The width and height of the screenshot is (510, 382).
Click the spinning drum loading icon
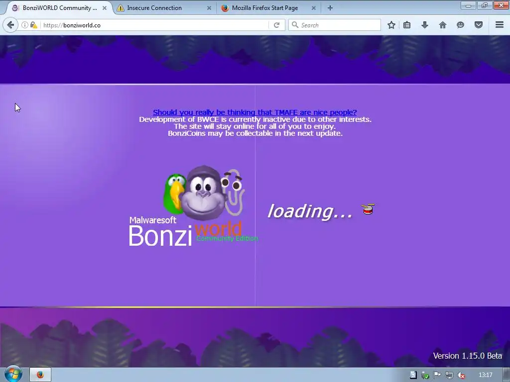click(368, 209)
